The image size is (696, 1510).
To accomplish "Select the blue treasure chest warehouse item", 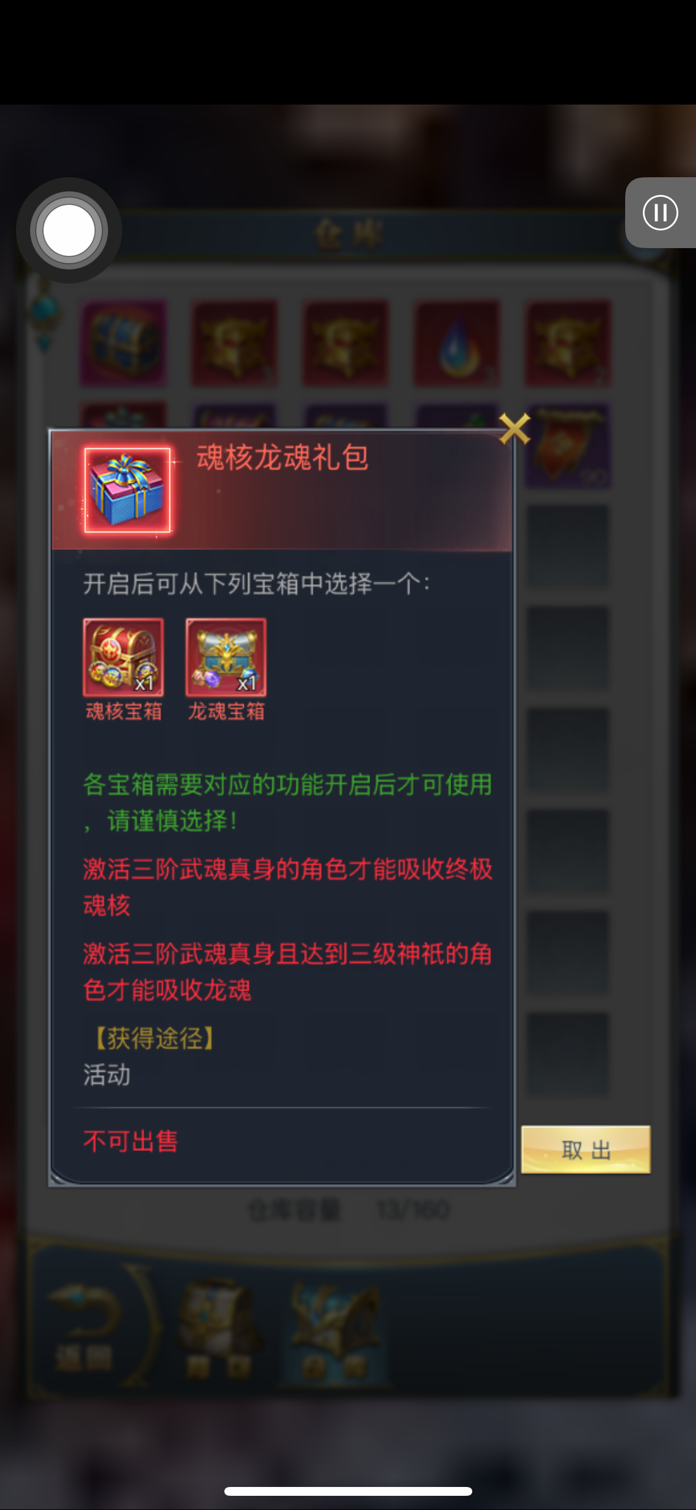I will pos(123,343).
